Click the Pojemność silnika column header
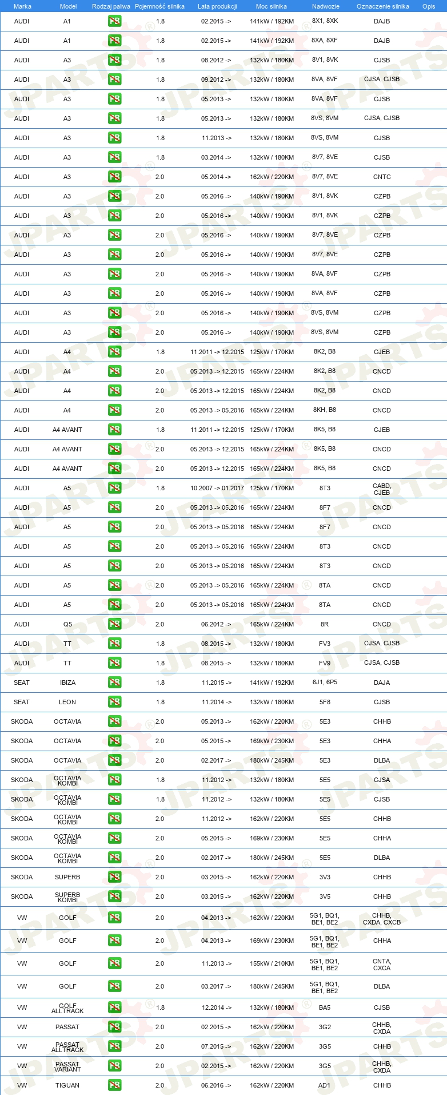The height and width of the screenshot is (1095, 447). [x=159, y=6]
